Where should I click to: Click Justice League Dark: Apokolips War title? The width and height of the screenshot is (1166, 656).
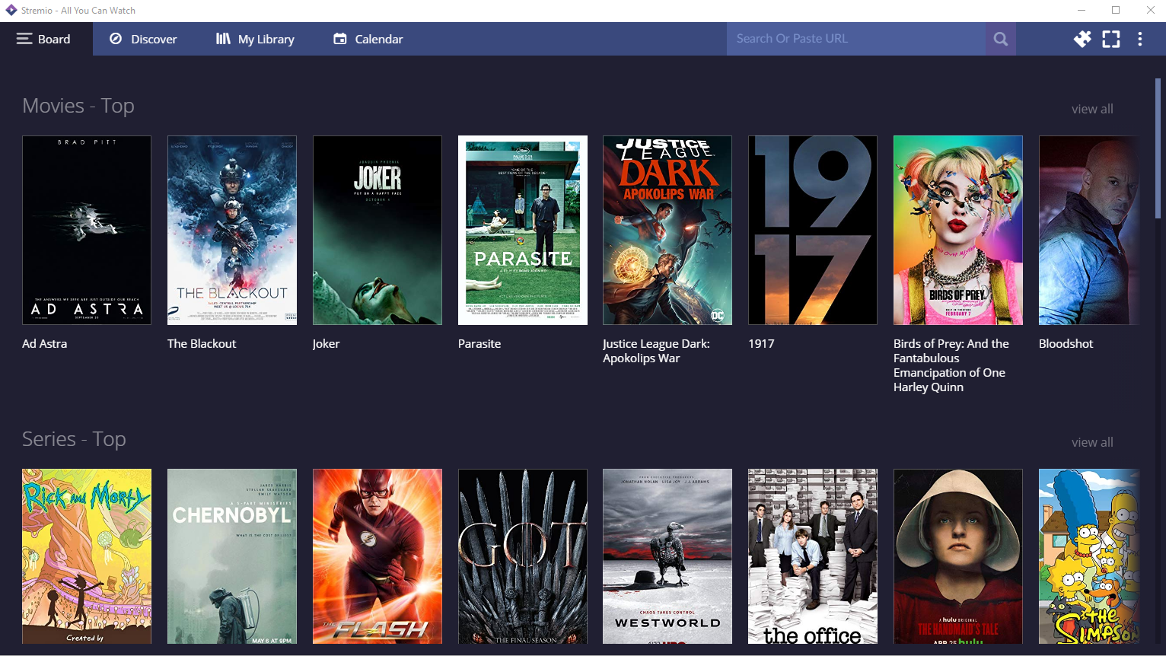click(656, 351)
